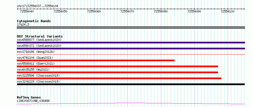
Task: Open the Cytogenetic Bands track heading
Action: coord(34,21)
